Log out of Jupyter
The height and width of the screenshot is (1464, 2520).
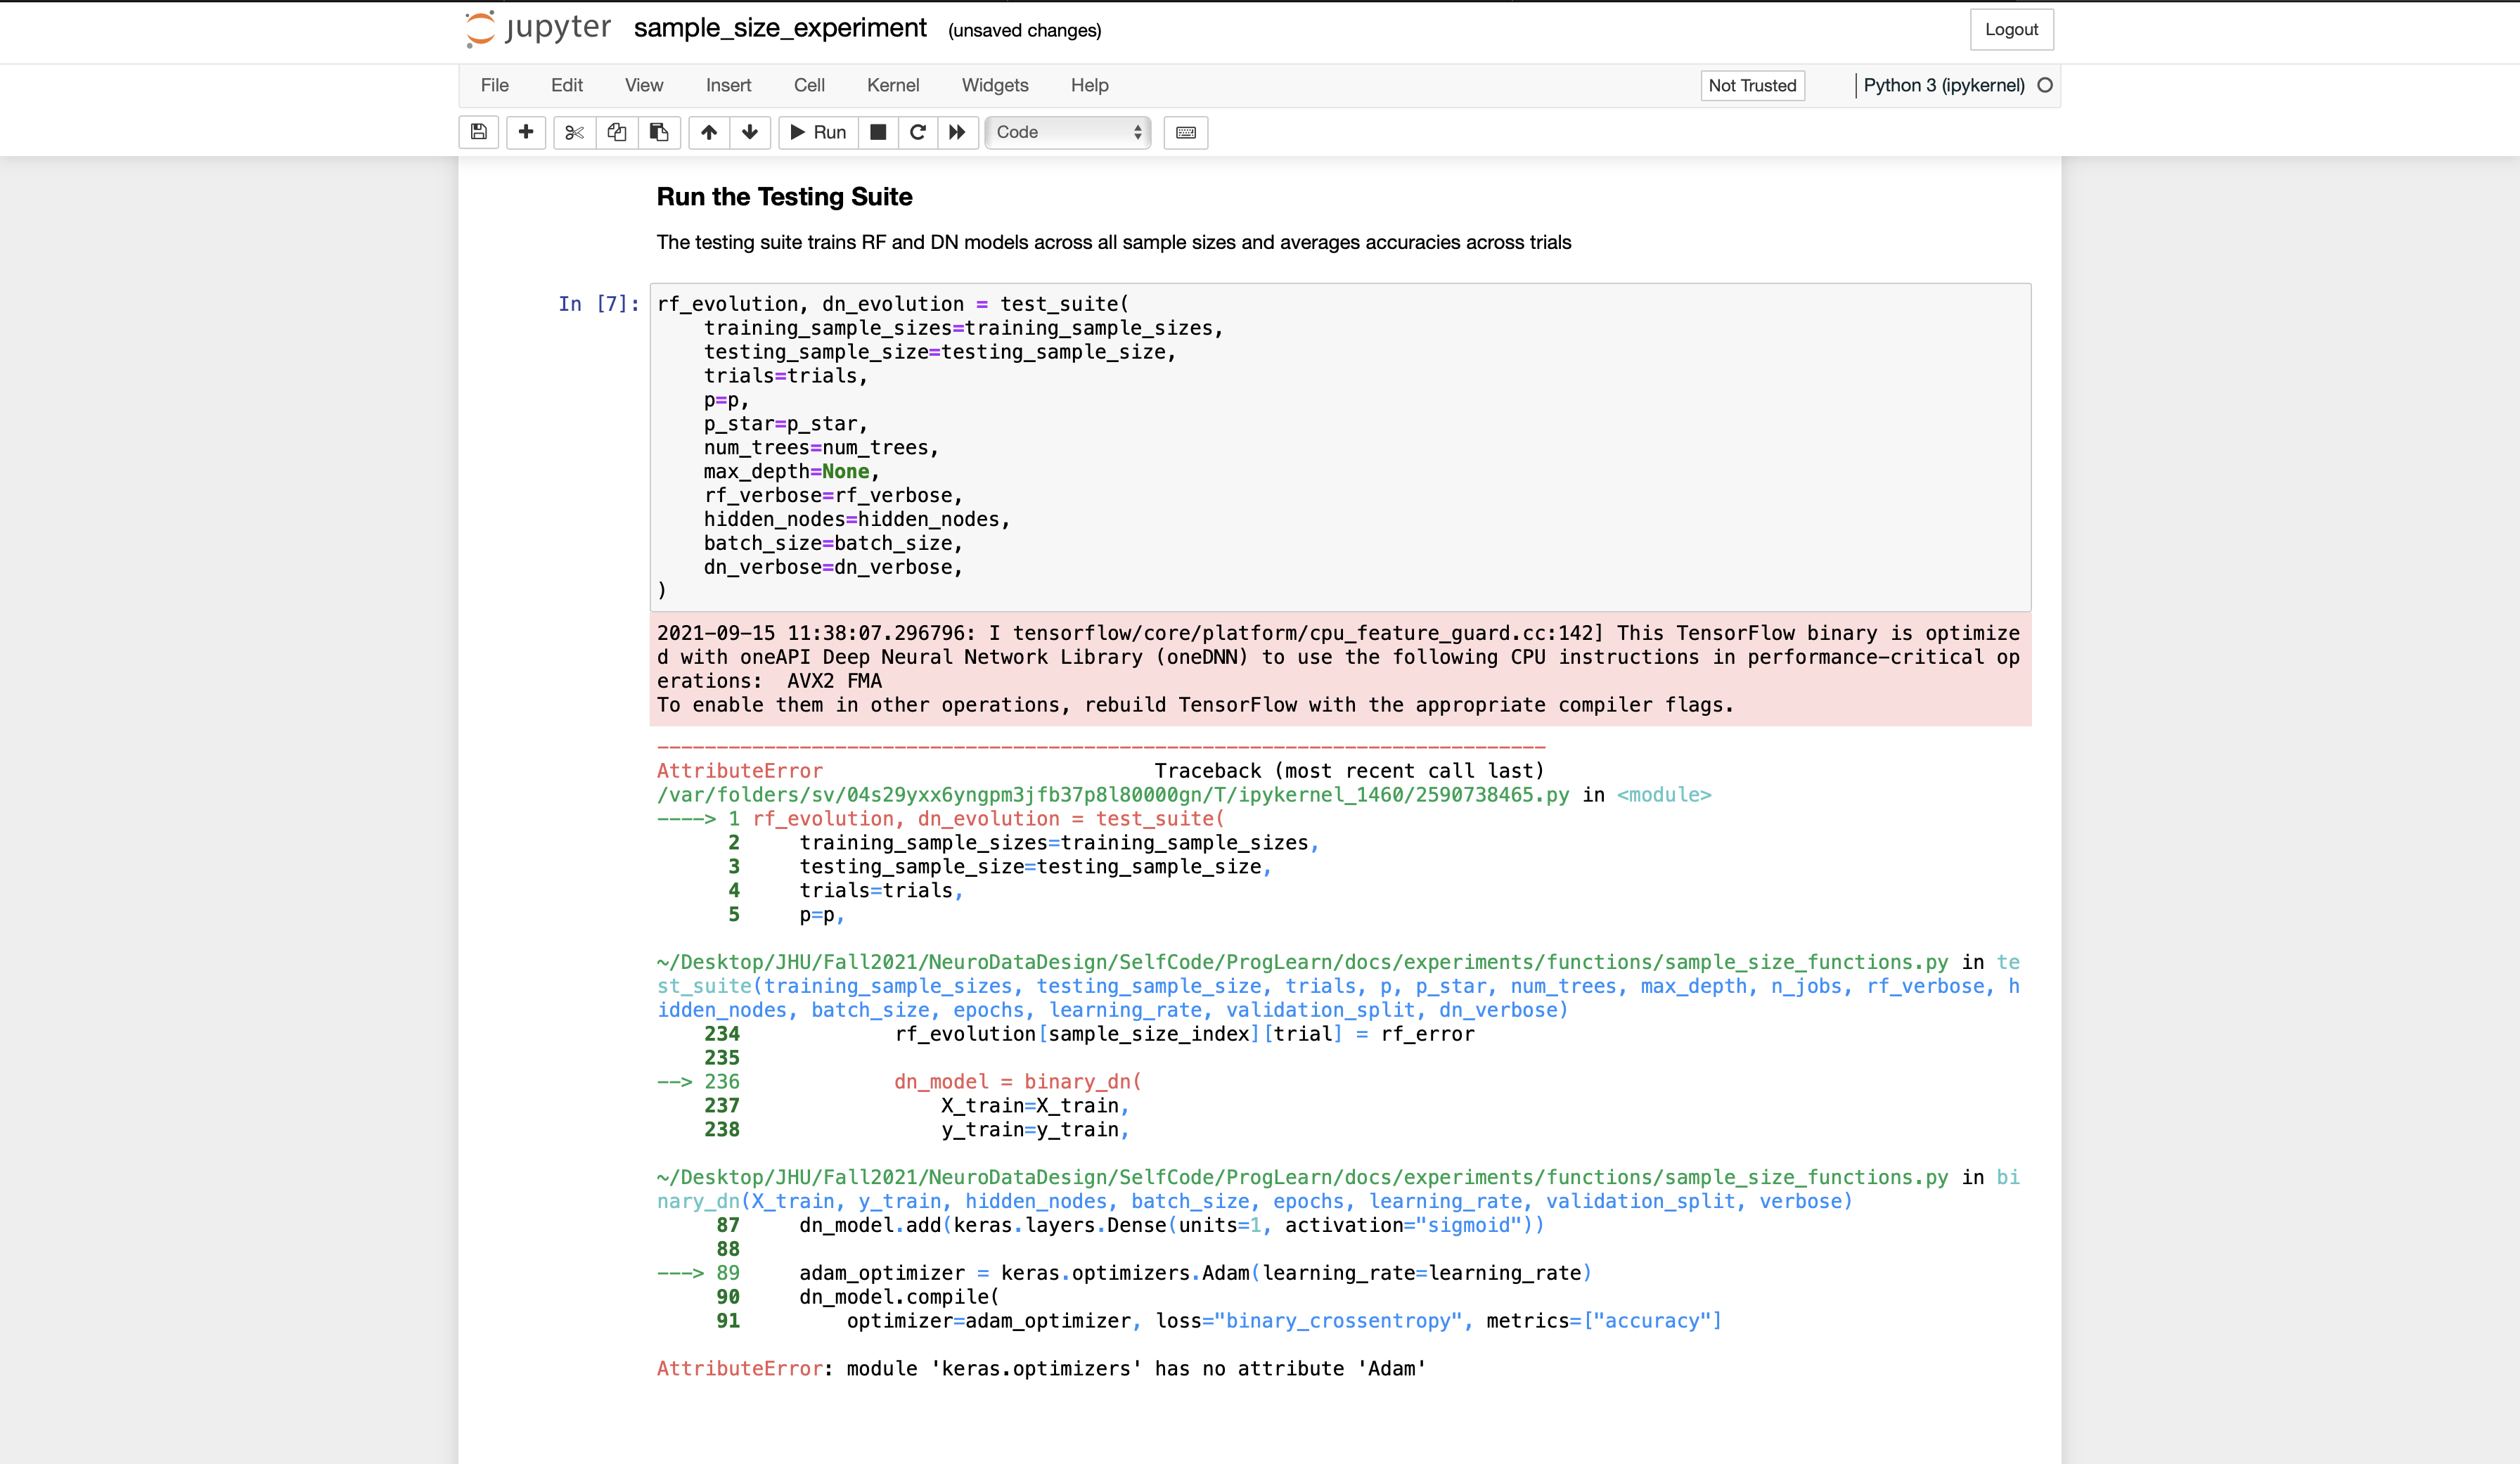2011,29
